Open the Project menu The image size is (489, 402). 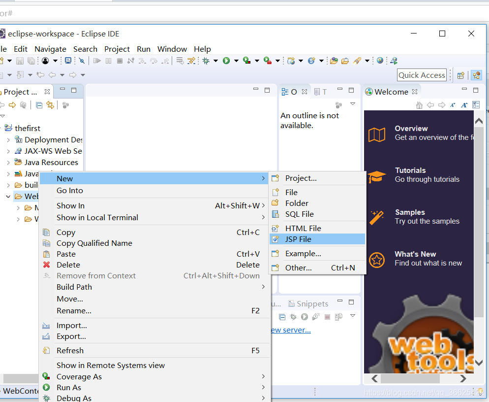tap(117, 49)
